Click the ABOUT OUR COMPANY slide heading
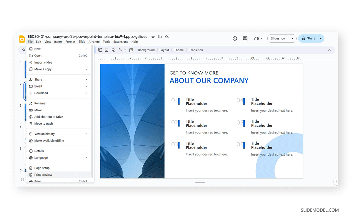Image resolution: width=353 pixels, height=219 pixels. [x=209, y=80]
